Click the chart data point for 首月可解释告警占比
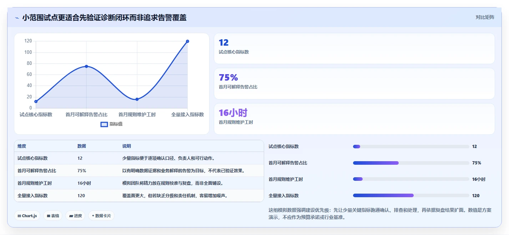This screenshot has height=235, width=509. pos(86,66)
